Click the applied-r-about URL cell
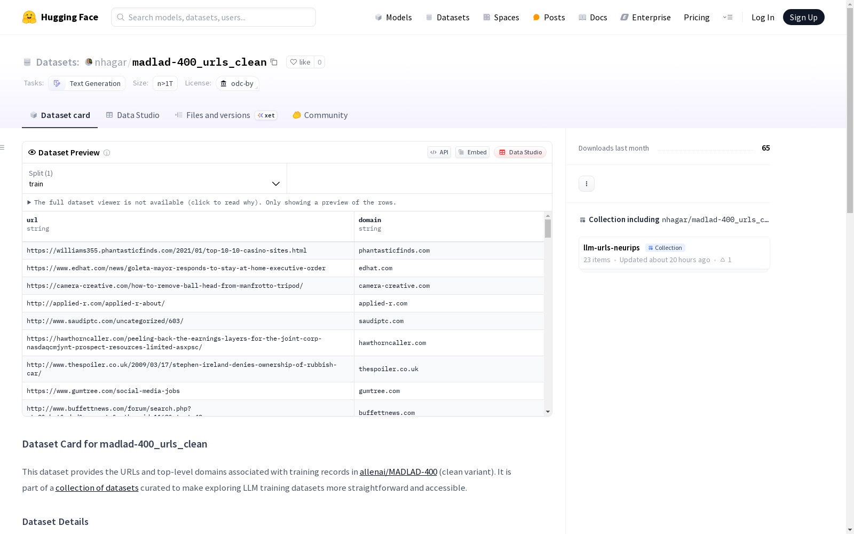Viewport: 854px width, 534px height. (x=188, y=303)
